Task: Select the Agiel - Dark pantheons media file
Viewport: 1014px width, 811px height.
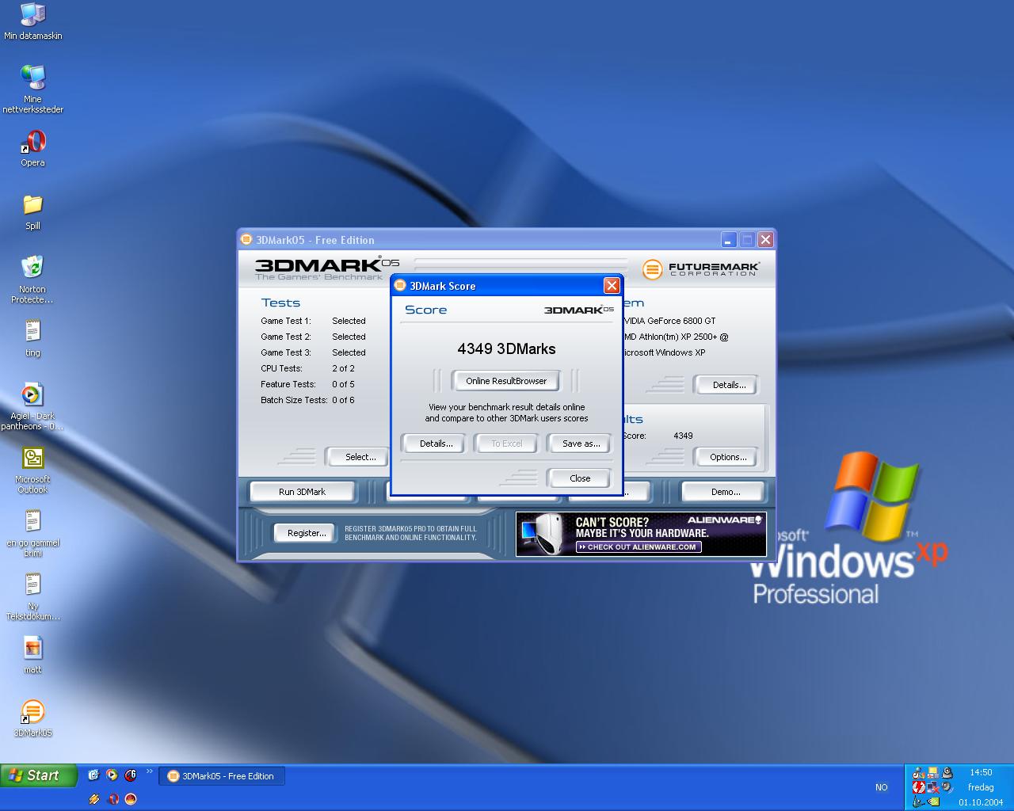Action: [x=32, y=406]
